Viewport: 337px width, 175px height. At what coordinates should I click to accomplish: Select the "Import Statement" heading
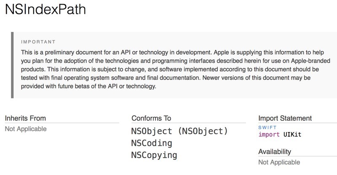(285, 118)
